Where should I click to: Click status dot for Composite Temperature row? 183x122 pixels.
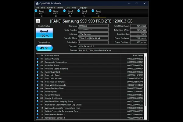[x=38, y=62]
